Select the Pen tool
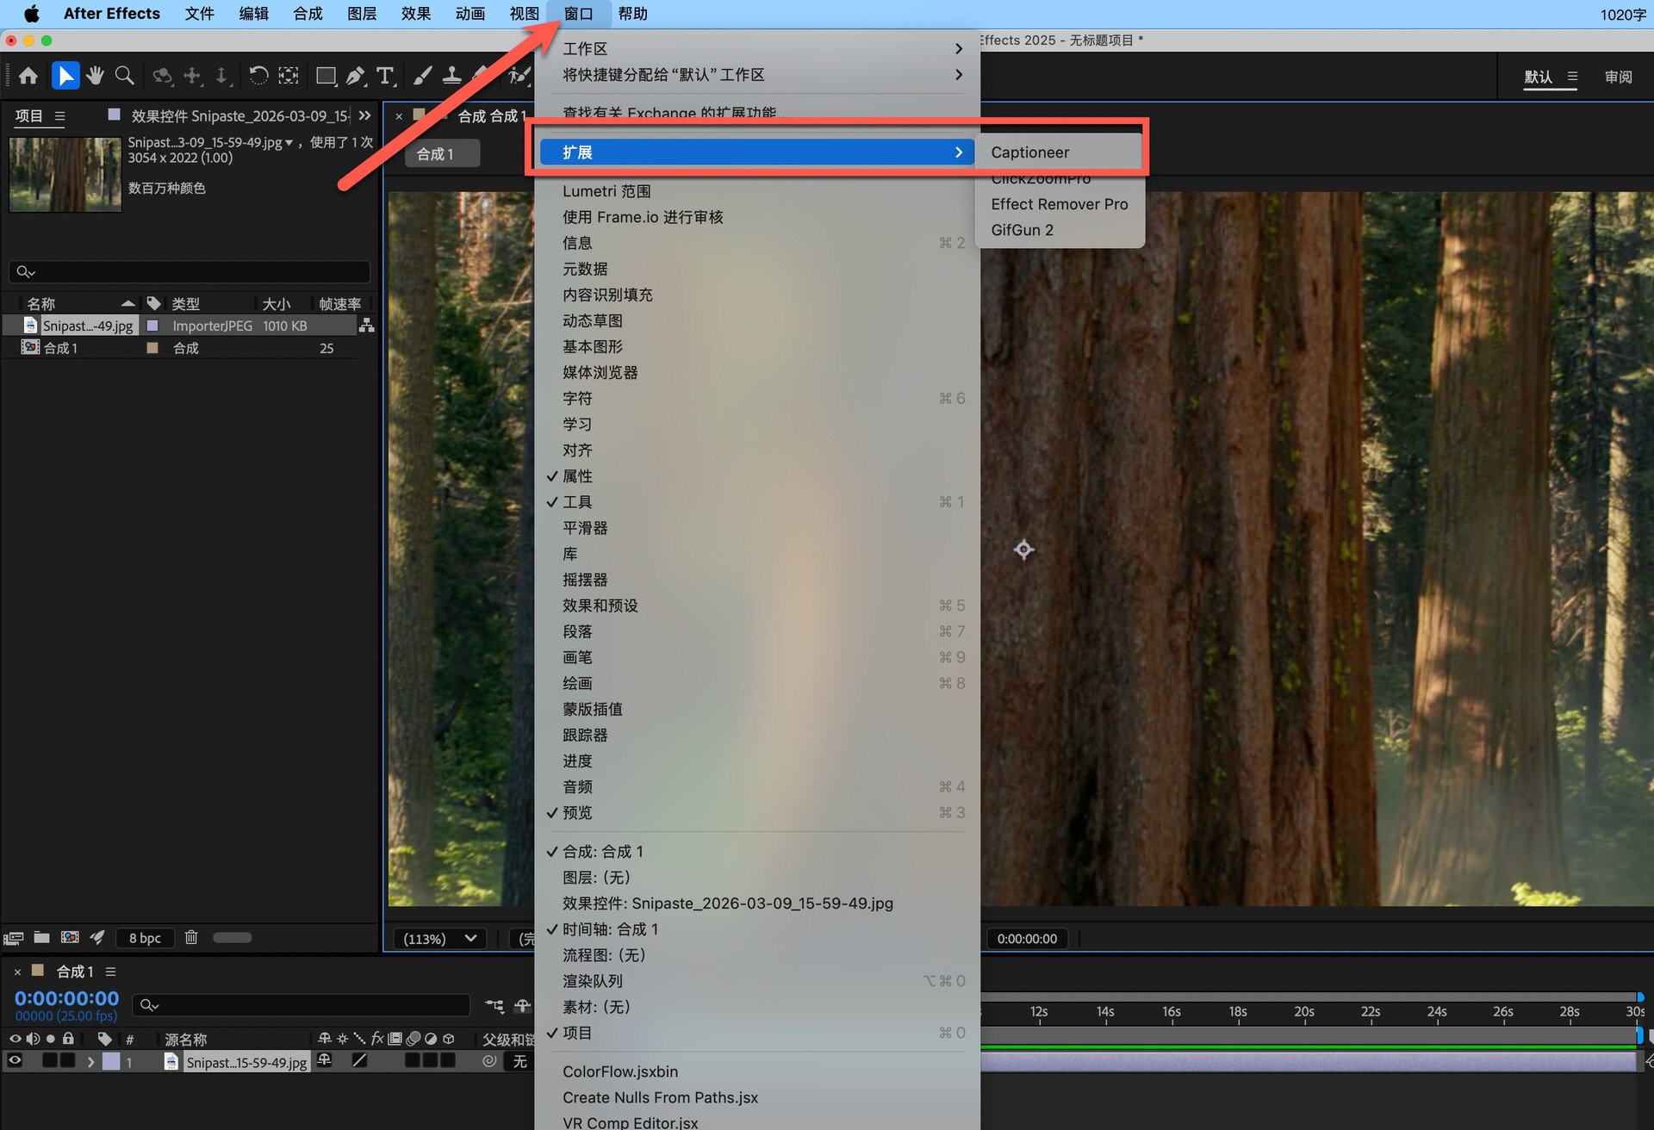Viewport: 1654px width, 1130px height. click(x=355, y=76)
